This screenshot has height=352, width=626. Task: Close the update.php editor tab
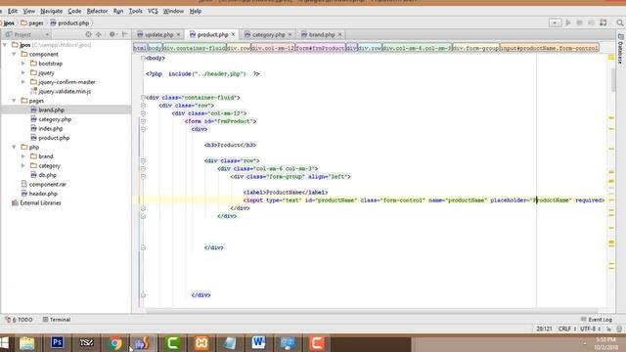pos(178,35)
